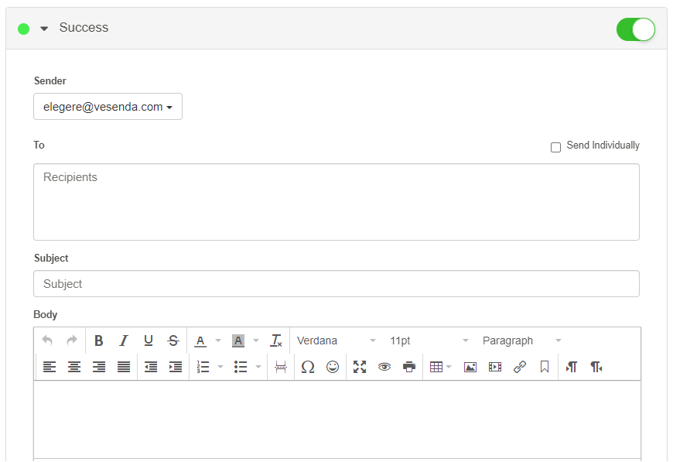The width and height of the screenshot is (673, 462).
Task: Collapse the Success section with the caret
Action: pyautogui.click(x=44, y=29)
